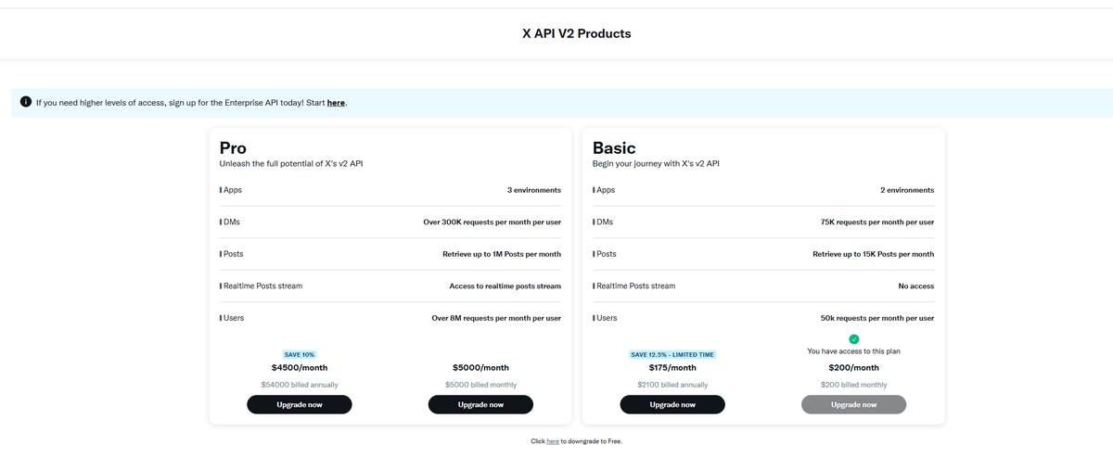1113x457 pixels.
Task: Click the 'Realtime Posts stream' label in Basic
Action: [635, 286]
